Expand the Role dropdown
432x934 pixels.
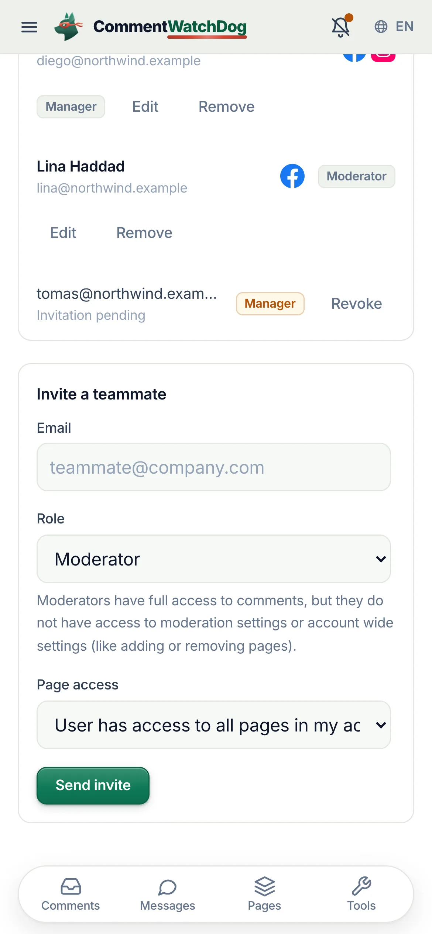(214, 559)
